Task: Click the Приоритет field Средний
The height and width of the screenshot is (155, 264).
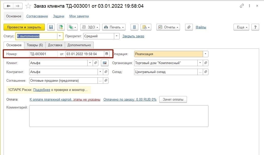Action: pyautogui.click(x=99, y=36)
